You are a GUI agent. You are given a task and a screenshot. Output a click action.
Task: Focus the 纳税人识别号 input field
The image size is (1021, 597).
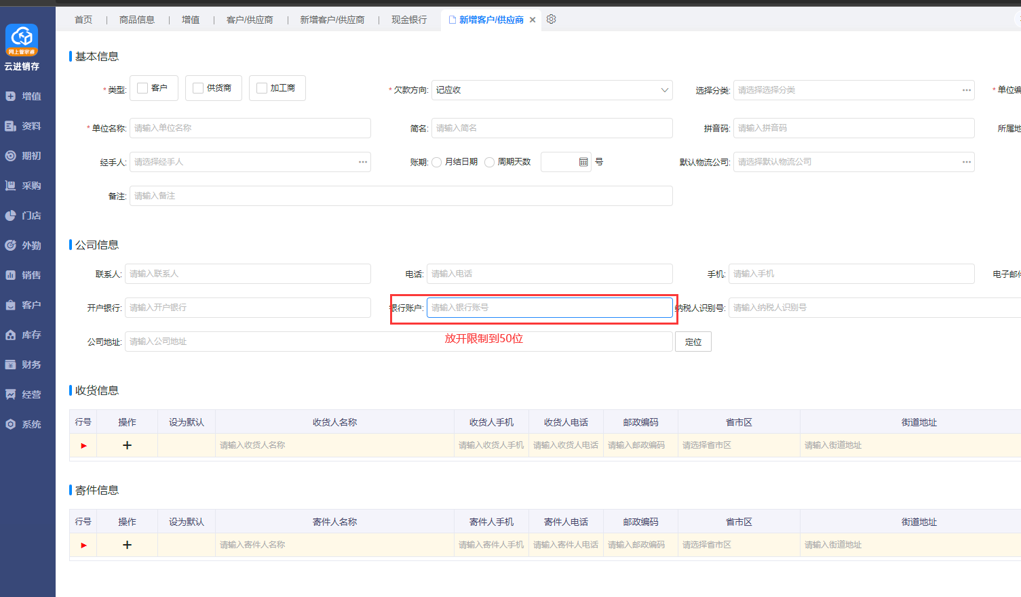click(x=874, y=308)
